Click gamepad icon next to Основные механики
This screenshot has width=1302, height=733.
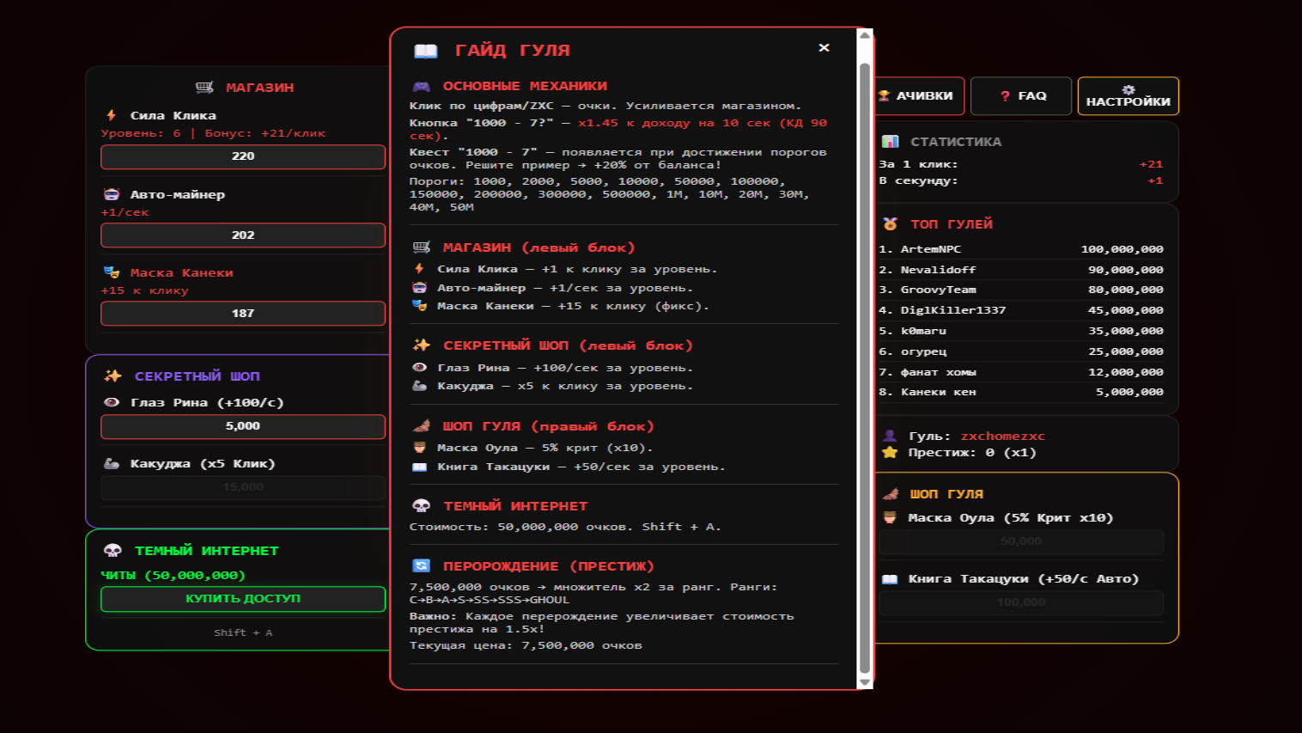tap(422, 87)
